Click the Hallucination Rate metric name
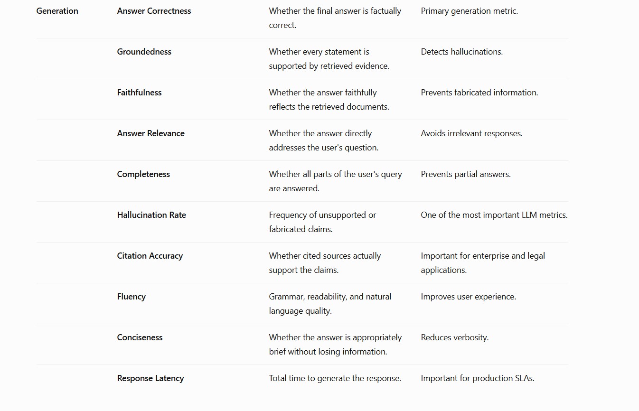This screenshot has height=411, width=639. [x=151, y=215]
